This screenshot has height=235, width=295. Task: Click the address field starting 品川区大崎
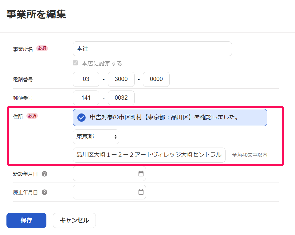[149, 155]
